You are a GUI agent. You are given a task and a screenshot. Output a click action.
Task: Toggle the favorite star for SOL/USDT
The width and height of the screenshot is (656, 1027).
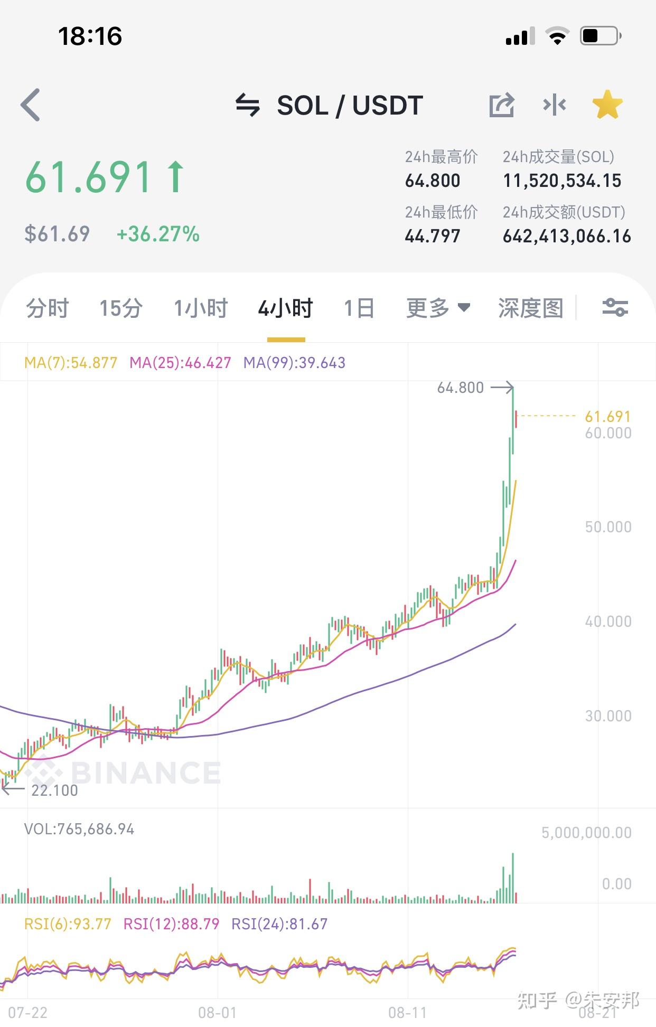607,104
